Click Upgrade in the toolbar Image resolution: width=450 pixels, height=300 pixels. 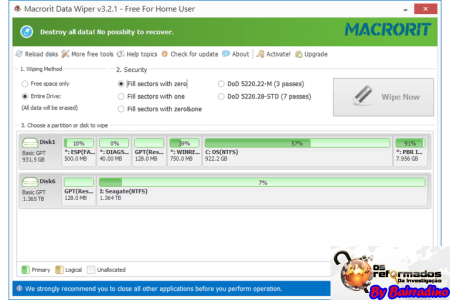(311, 54)
